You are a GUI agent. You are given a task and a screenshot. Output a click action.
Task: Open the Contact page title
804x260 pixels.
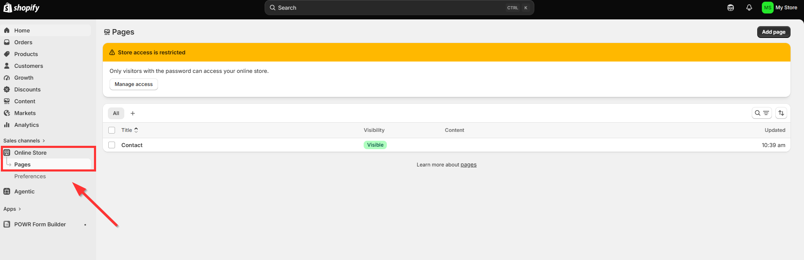(x=132, y=145)
